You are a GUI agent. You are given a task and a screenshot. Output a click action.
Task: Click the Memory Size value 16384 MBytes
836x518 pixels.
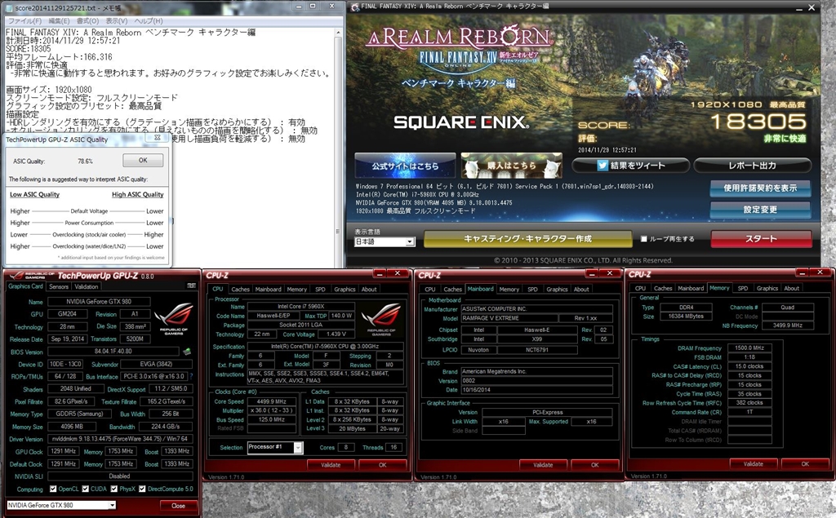[x=686, y=317]
